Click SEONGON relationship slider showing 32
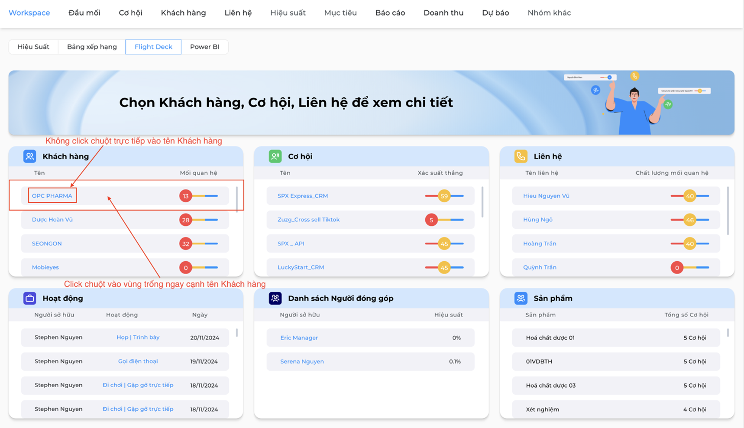This screenshot has width=744, height=428. point(199,243)
